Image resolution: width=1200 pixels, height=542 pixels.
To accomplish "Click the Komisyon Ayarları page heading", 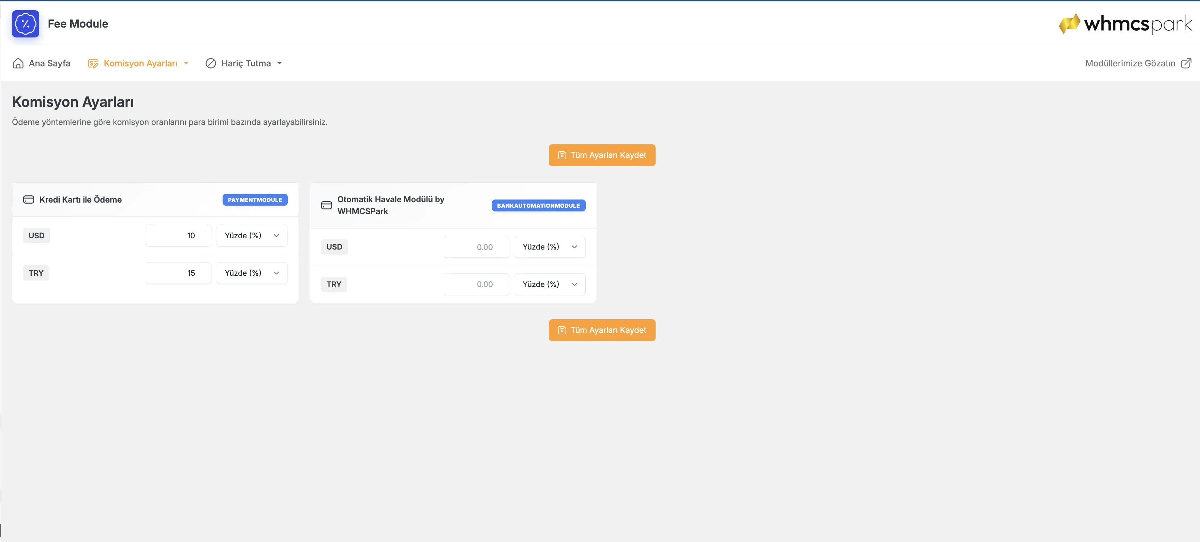I will pos(73,102).
